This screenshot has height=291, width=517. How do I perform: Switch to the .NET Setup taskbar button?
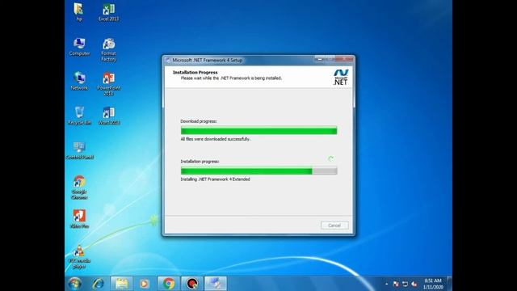[216, 284]
